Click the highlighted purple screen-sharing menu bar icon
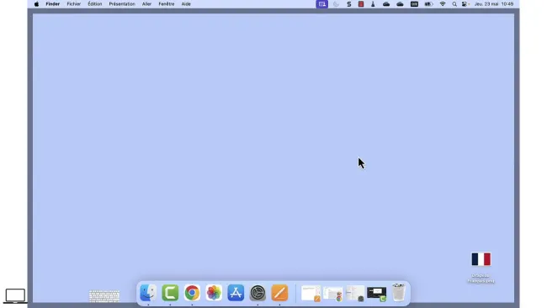The image size is (547, 308). click(x=322, y=4)
